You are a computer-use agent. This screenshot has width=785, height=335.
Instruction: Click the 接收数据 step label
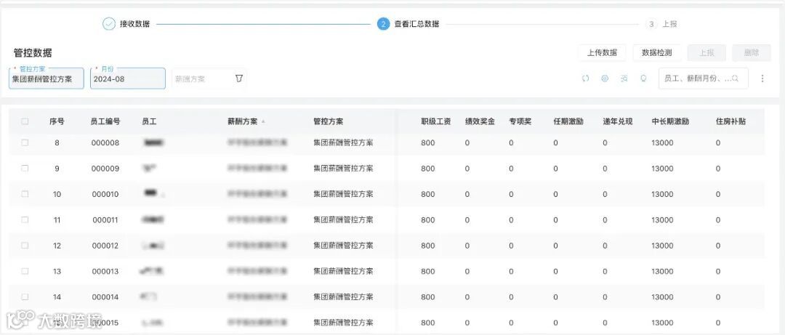click(x=134, y=24)
